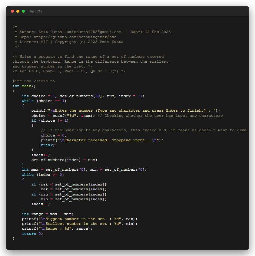Click the yellow minimize window dot
Image resolution: width=255 pixels, height=256 pixels.
pos(18,11)
